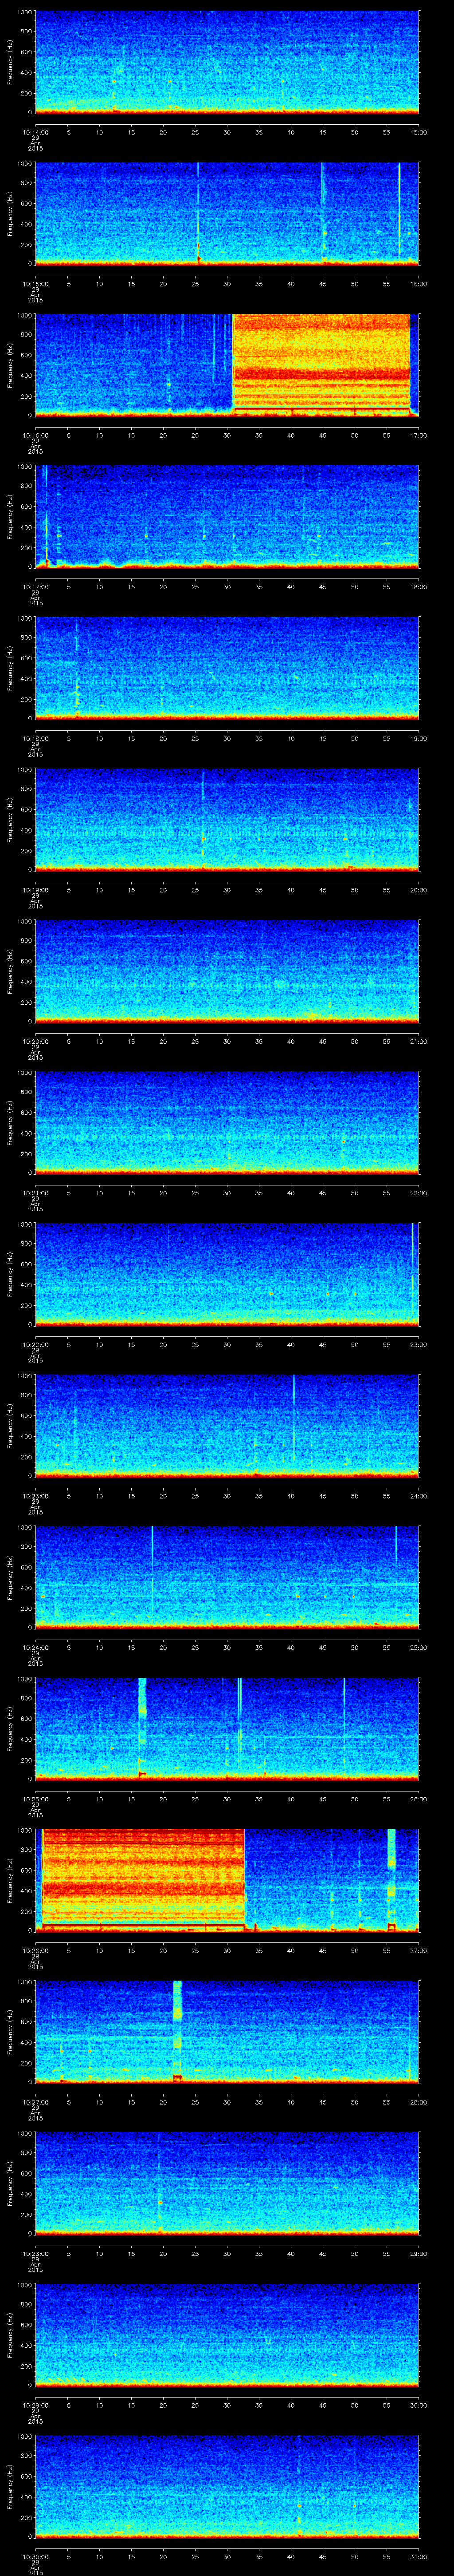The image size is (454, 2576).
Task: Click the 10:24:00 start time label
Action: click(x=35, y=1648)
